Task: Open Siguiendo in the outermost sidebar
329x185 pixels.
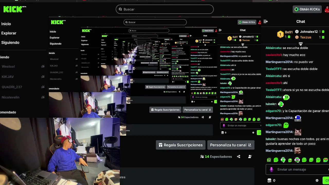Action: (10, 42)
